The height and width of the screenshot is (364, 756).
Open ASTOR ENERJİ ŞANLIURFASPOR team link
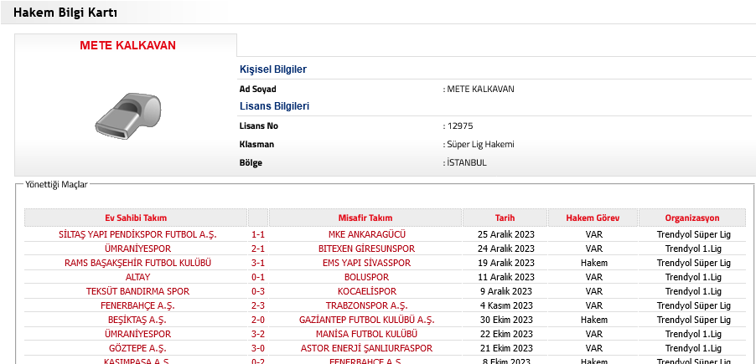point(366,348)
